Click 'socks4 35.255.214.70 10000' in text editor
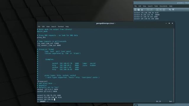 pyautogui.click(x=147, y=15)
